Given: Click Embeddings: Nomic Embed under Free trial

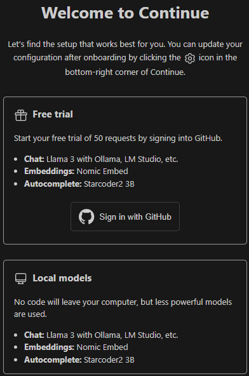Looking at the screenshot, I should (76, 171).
